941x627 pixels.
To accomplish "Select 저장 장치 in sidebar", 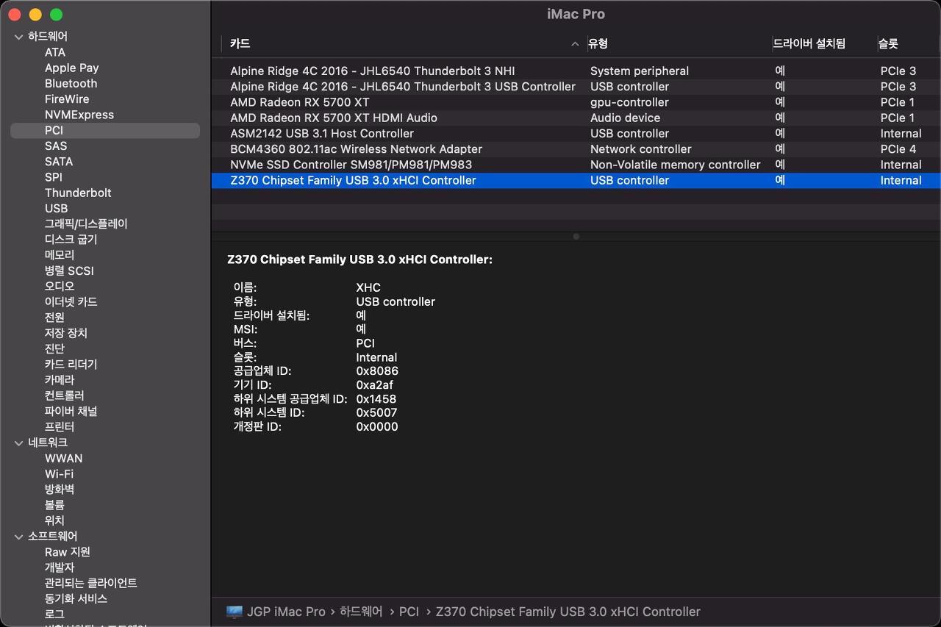I will [x=66, y=333].
